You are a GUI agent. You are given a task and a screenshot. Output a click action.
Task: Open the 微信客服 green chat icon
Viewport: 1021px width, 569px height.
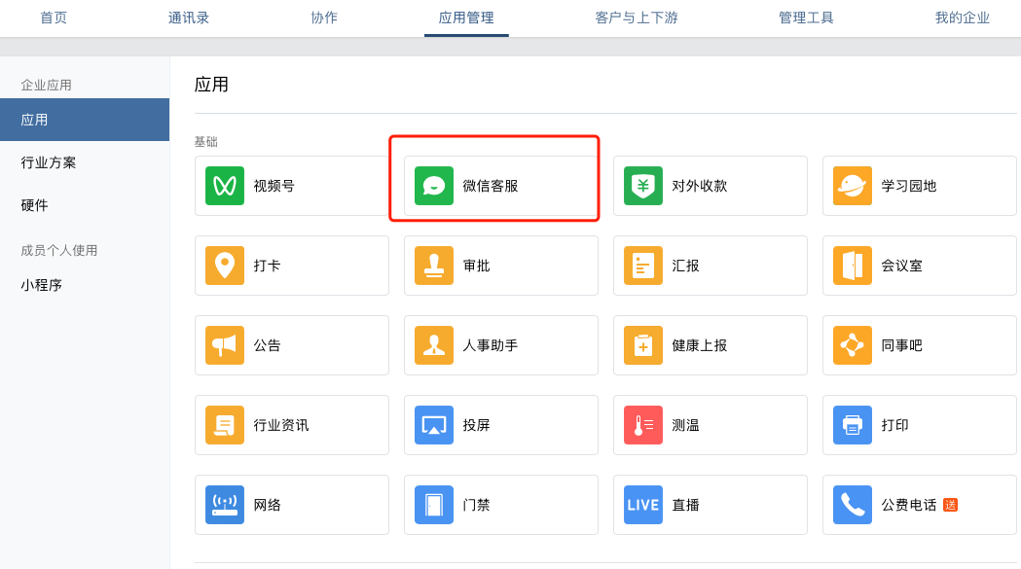pyautogui.click(x=434, y=186)
